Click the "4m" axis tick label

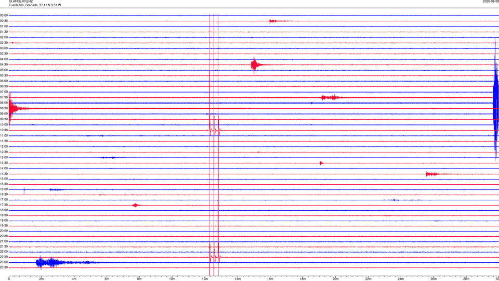tap(74, 279)
